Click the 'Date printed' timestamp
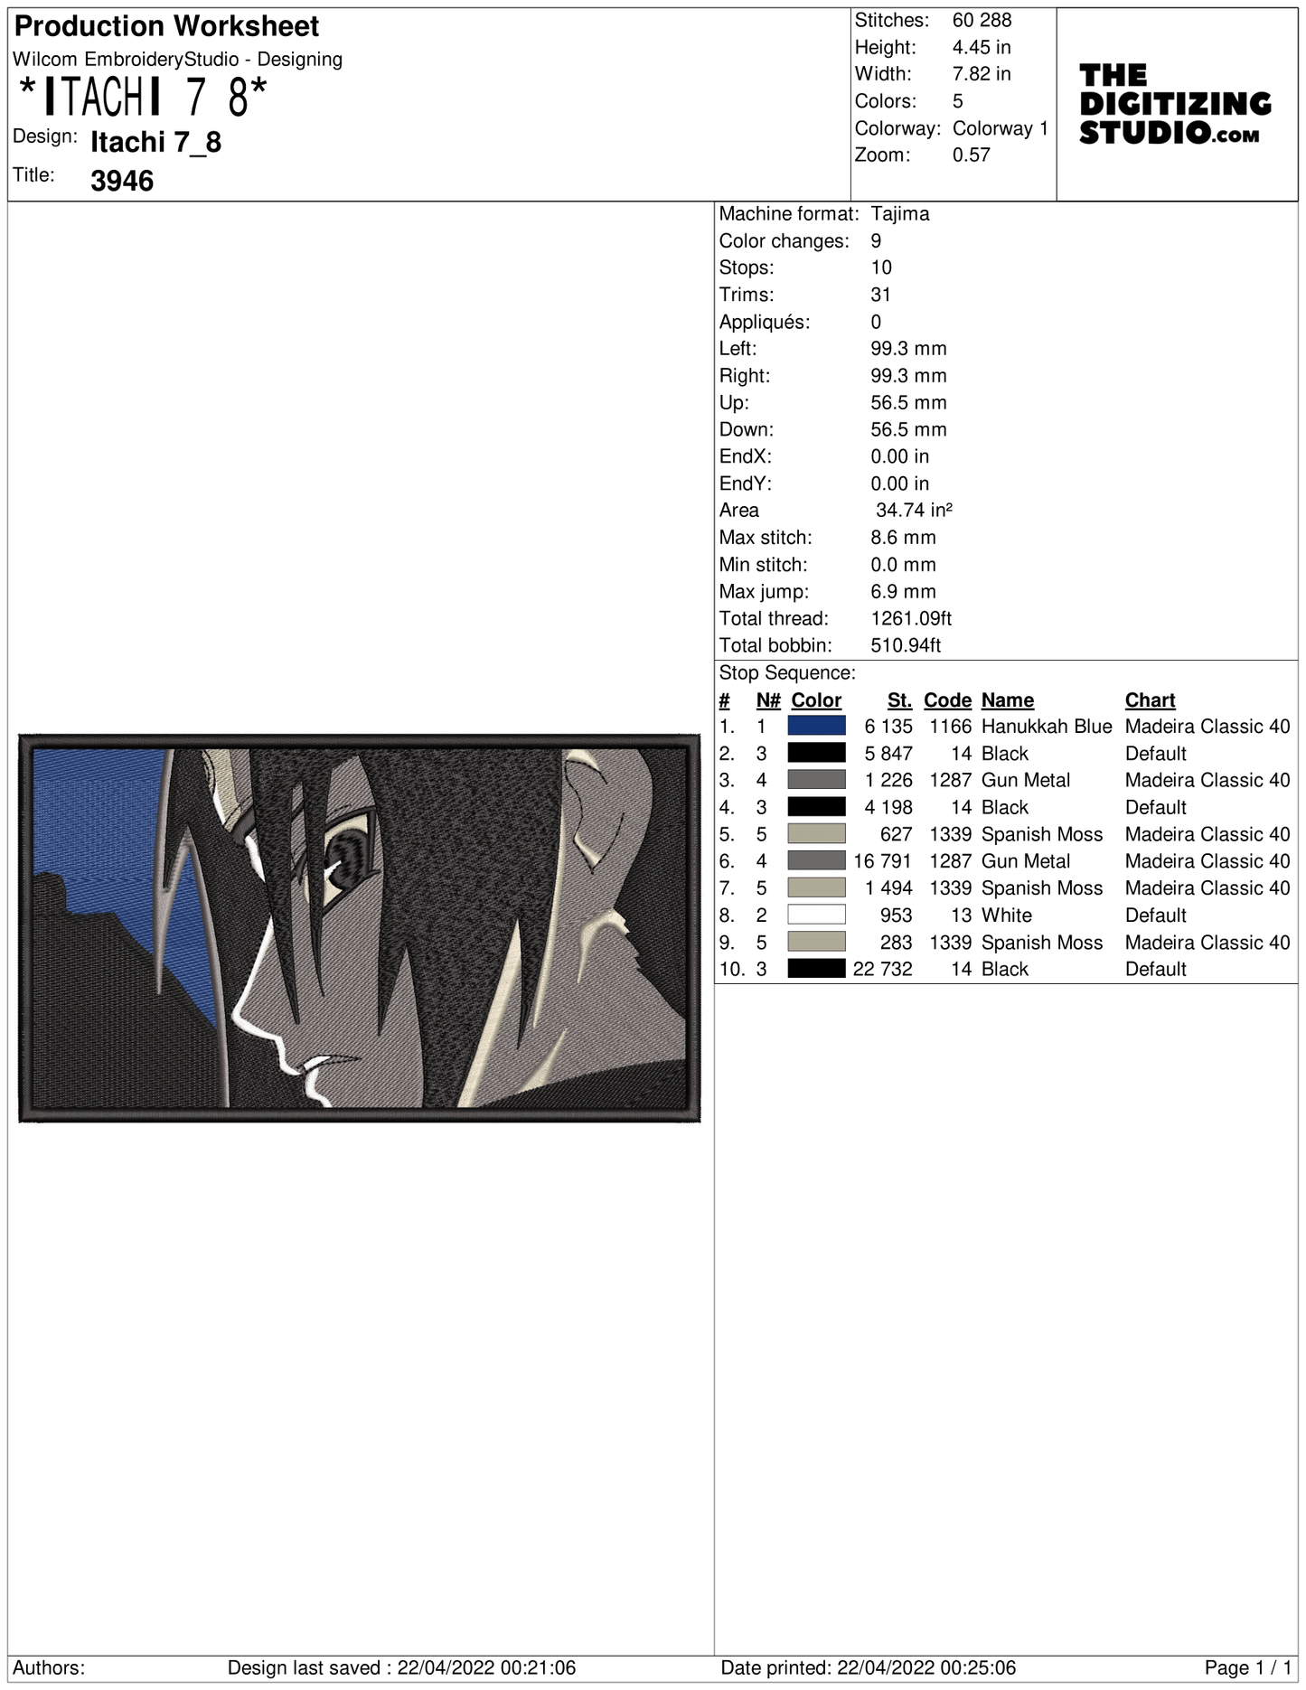 pyautogui.click(x=869, y=1667)
